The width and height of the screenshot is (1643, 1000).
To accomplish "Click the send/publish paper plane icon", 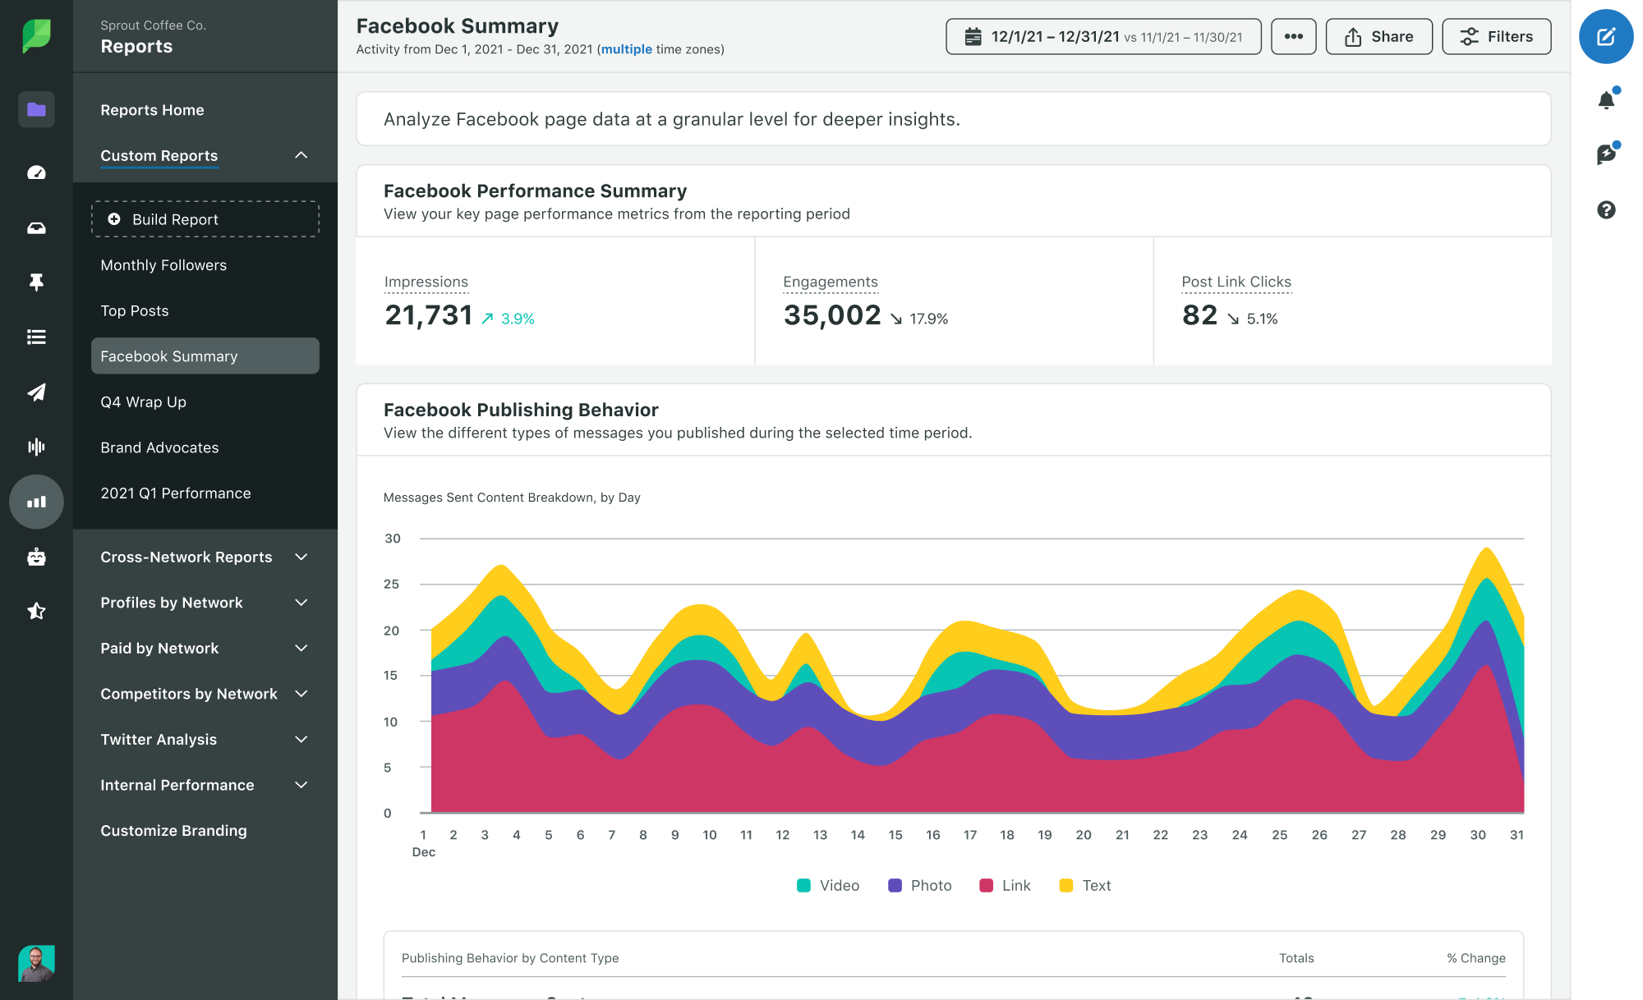I will (x=35, y=390).
